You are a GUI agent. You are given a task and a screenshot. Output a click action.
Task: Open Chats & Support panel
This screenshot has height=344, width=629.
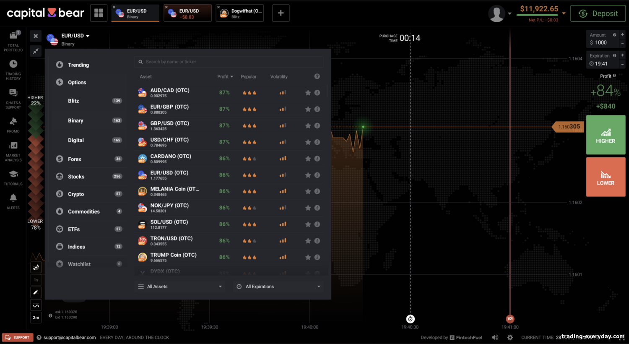[13, 99]
